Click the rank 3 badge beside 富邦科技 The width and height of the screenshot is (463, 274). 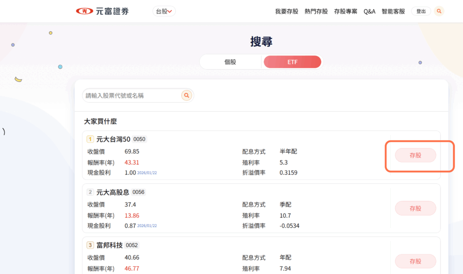[90, 245]
